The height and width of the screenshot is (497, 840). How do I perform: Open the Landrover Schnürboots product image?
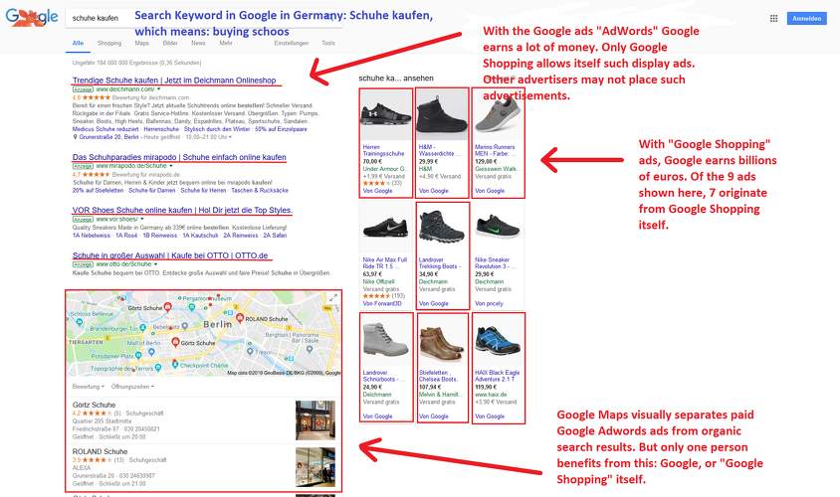click(386, 340)
